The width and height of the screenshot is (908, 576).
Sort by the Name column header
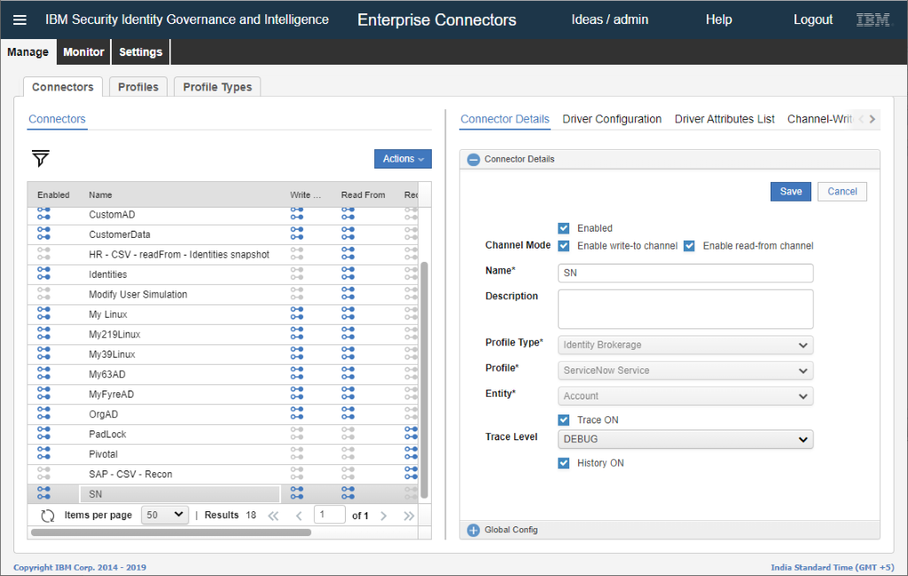[100, 195]
